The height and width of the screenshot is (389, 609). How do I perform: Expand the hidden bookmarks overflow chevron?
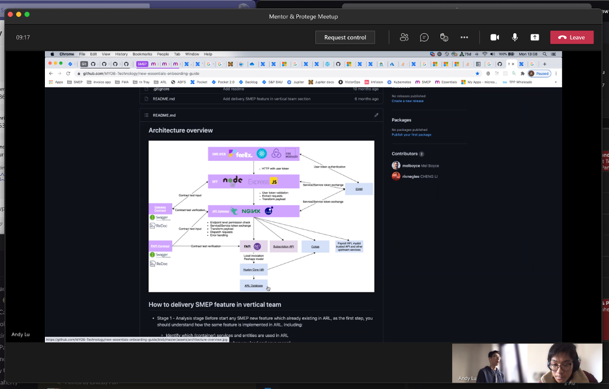[556, 82]
